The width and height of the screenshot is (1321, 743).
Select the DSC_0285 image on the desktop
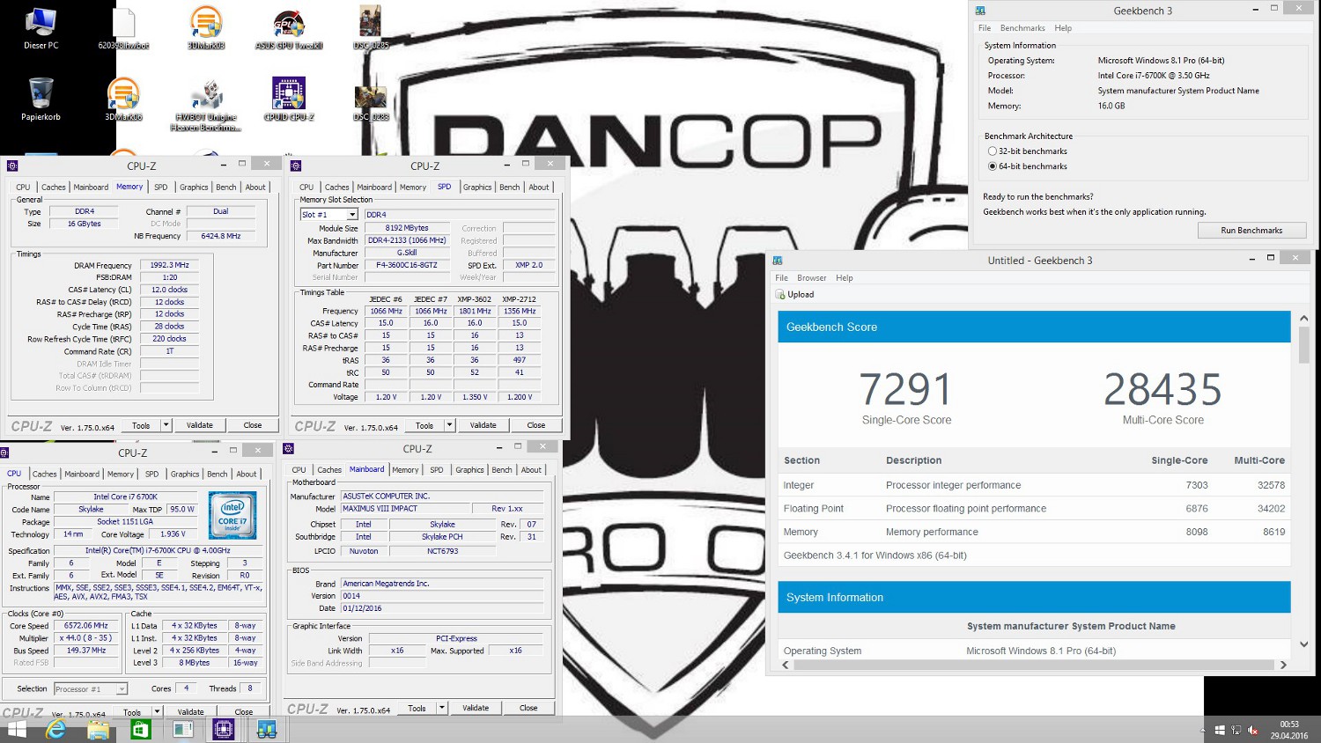pyautogui.click(x=371, y=28)
